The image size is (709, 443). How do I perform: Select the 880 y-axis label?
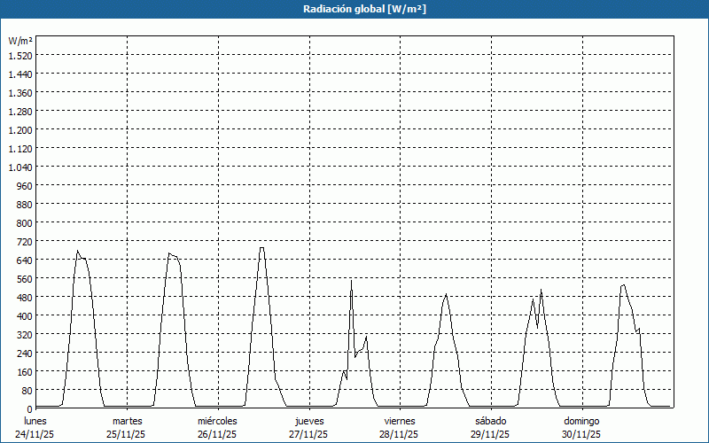tap(25, 205)
